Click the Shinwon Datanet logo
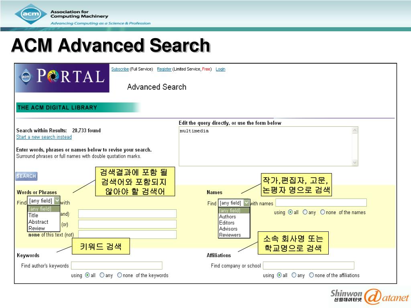This screenshot has width=411, height=308. point(370,296)
